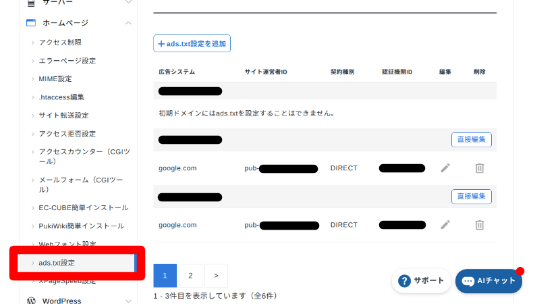
Task: Click the chevron beside アクセス拒否設定
Action: pos(32,134)
